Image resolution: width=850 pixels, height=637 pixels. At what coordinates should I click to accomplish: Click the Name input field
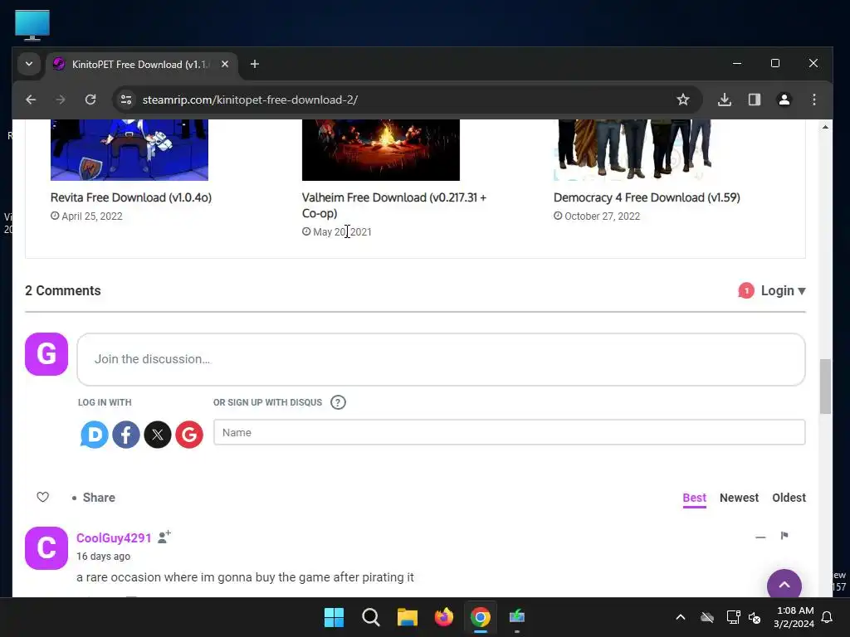(509, 432)
